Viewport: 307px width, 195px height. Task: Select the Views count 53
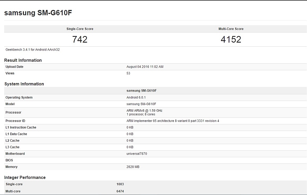point(128,73)
